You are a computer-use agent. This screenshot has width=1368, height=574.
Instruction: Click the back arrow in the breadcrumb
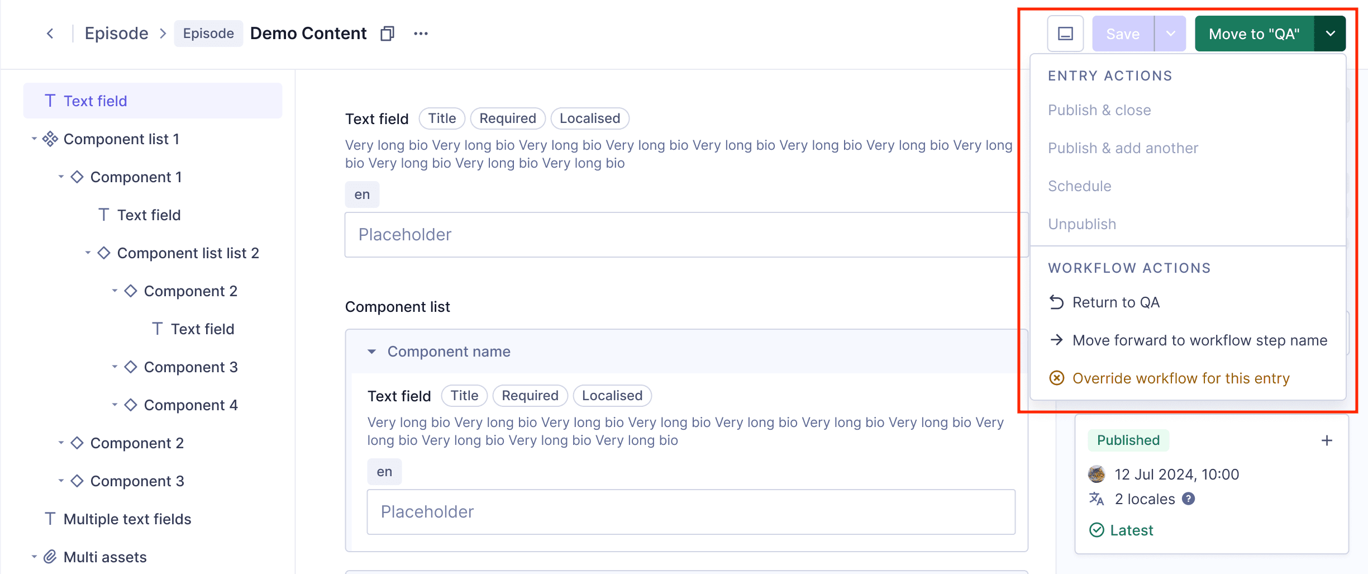tap(50, 34)
